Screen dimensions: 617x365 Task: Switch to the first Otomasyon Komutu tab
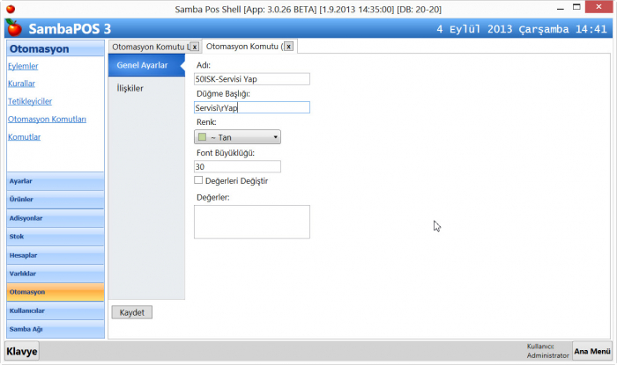coord(148,46)
